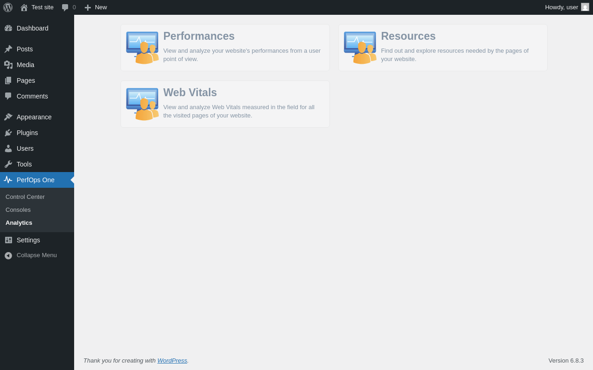Click the Web Vitals monitor icon
Screen dimensions: 593x370
[142, 104]
